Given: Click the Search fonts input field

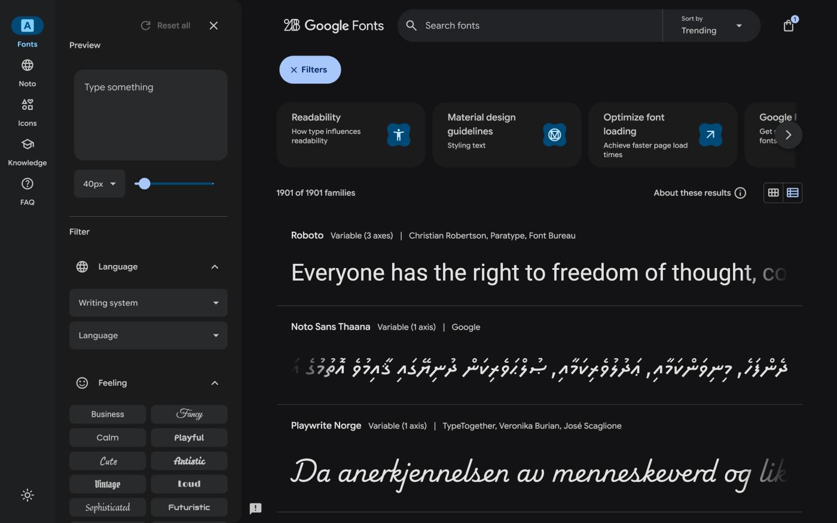Looking at the screenshot, I should [x=538, y=26].
